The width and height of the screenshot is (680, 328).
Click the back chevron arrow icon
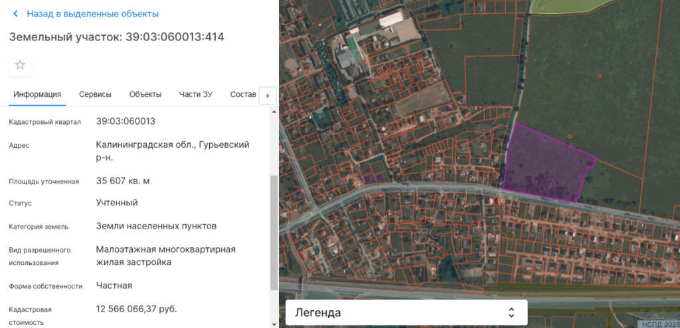tap(16, 14)
